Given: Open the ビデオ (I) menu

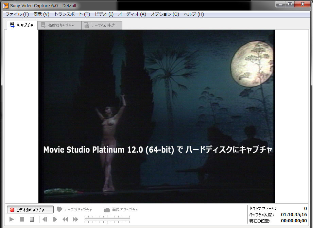Looking at the screenshot, I should (104, 14).
